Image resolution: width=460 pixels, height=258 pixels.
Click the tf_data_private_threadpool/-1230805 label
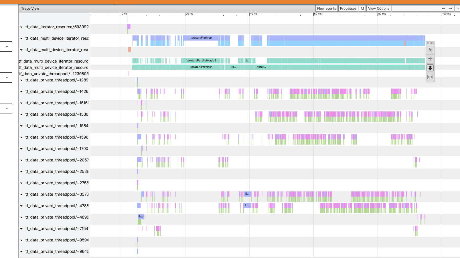pyautogui.click(x=54, y=74)
